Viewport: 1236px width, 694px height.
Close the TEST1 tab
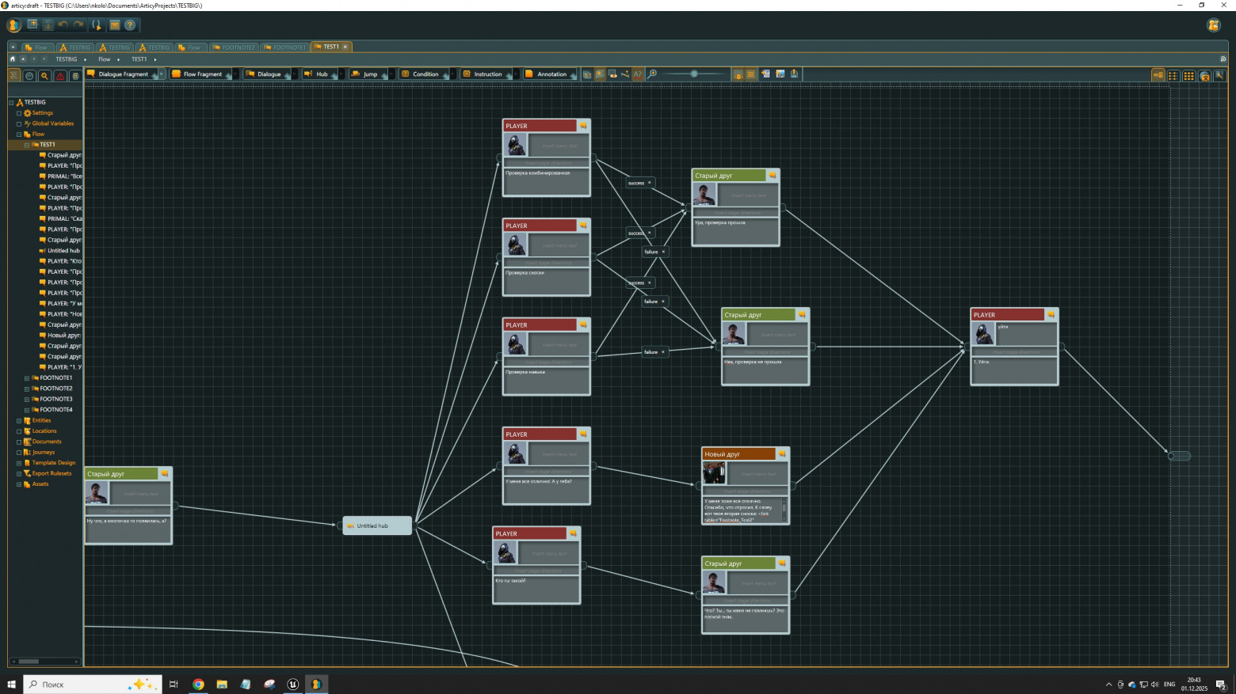pos(345,47)
